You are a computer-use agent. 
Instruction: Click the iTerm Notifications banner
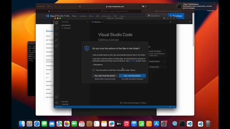pyautogui.click(x=196, y=6)
